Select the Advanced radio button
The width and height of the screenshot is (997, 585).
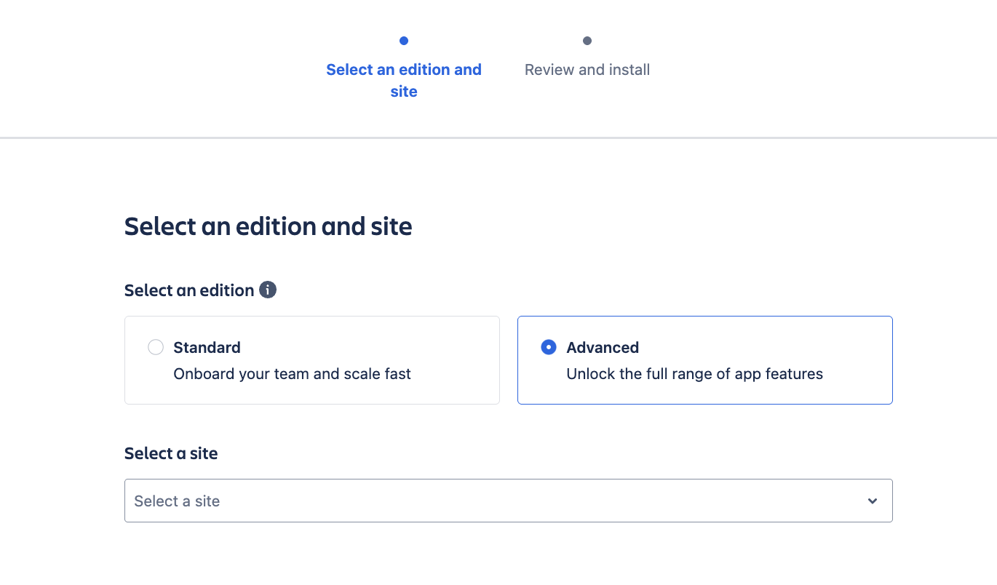tap(549, 348)
